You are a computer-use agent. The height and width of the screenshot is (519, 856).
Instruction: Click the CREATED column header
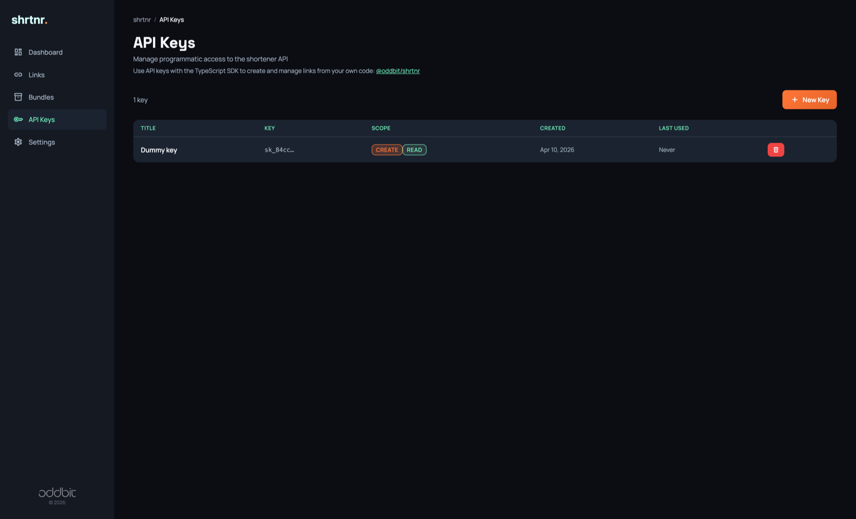[553, 128]
